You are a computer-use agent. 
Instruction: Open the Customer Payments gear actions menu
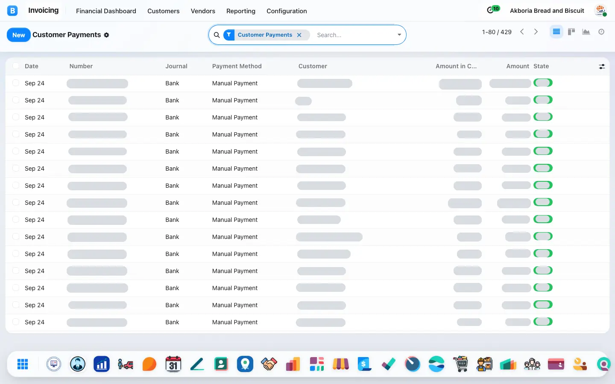coord(106,35)
